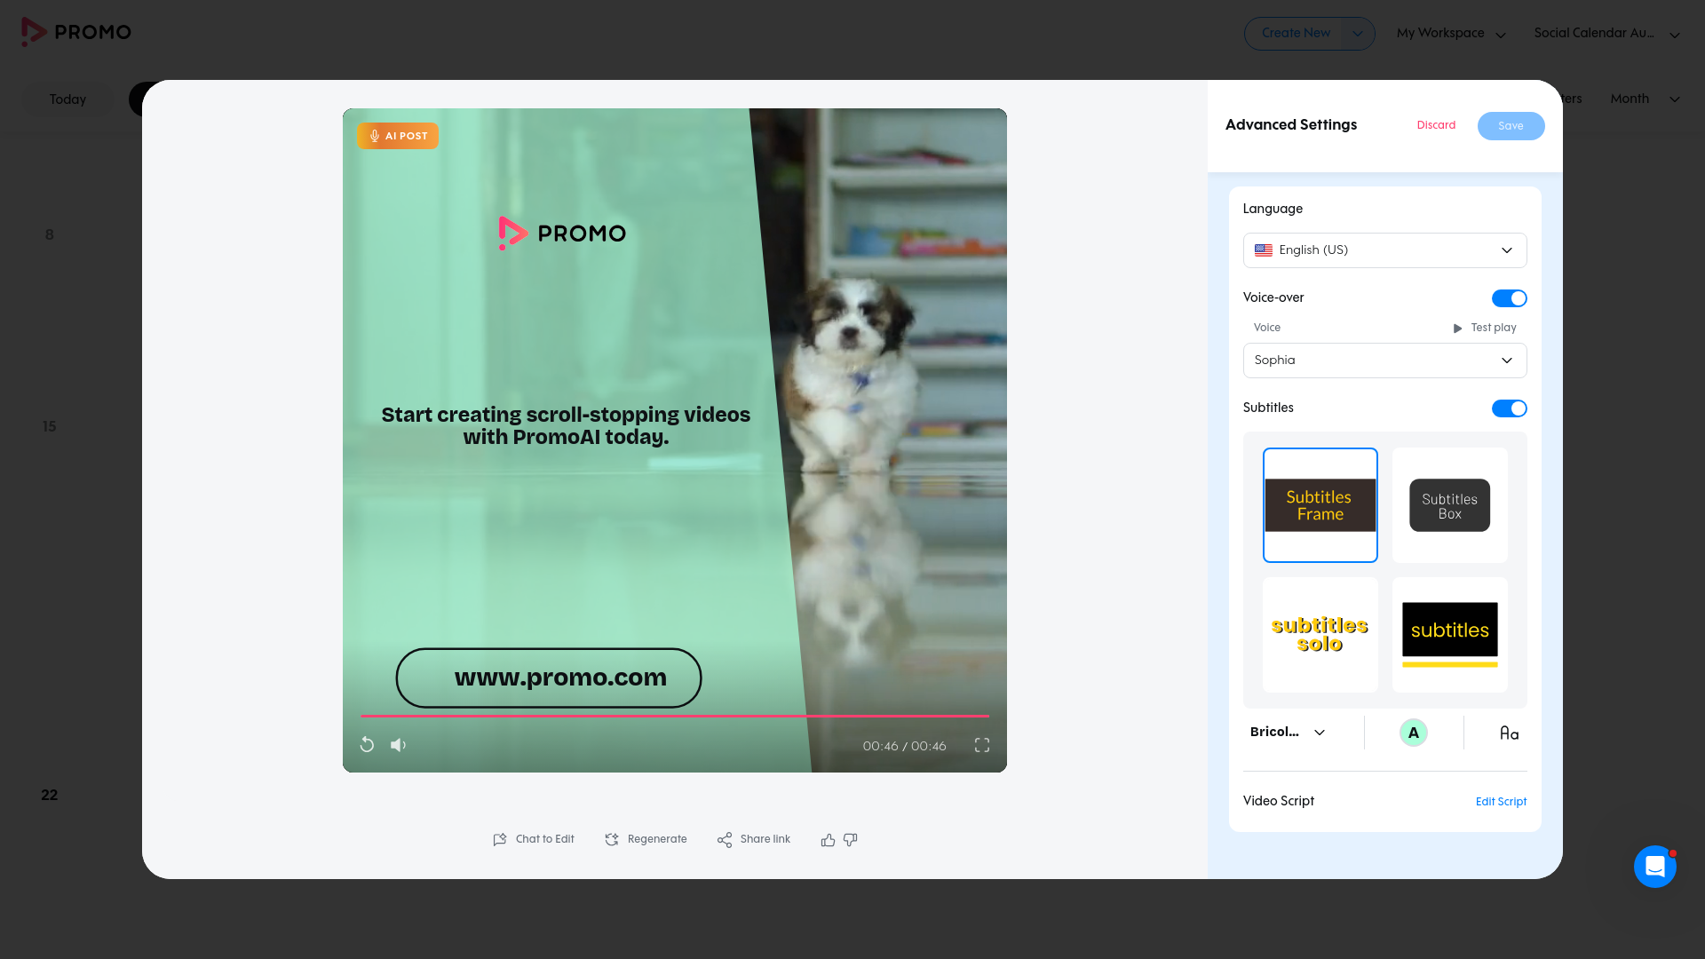Open the subtitle color swatch A
The height and width of the screenshot is (959, 1705).
1414,733
